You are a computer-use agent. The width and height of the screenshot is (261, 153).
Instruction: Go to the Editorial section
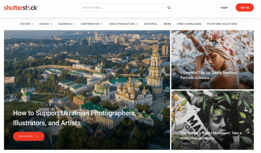click(151, 24)
